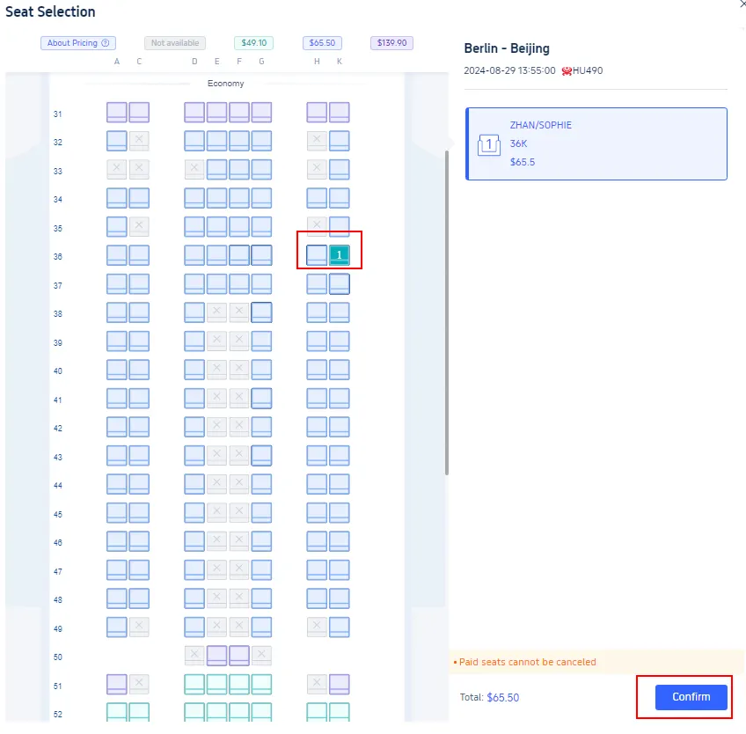Select seat 31A in the purple row
Screen dimensions: 746x734
pos(117,113)
